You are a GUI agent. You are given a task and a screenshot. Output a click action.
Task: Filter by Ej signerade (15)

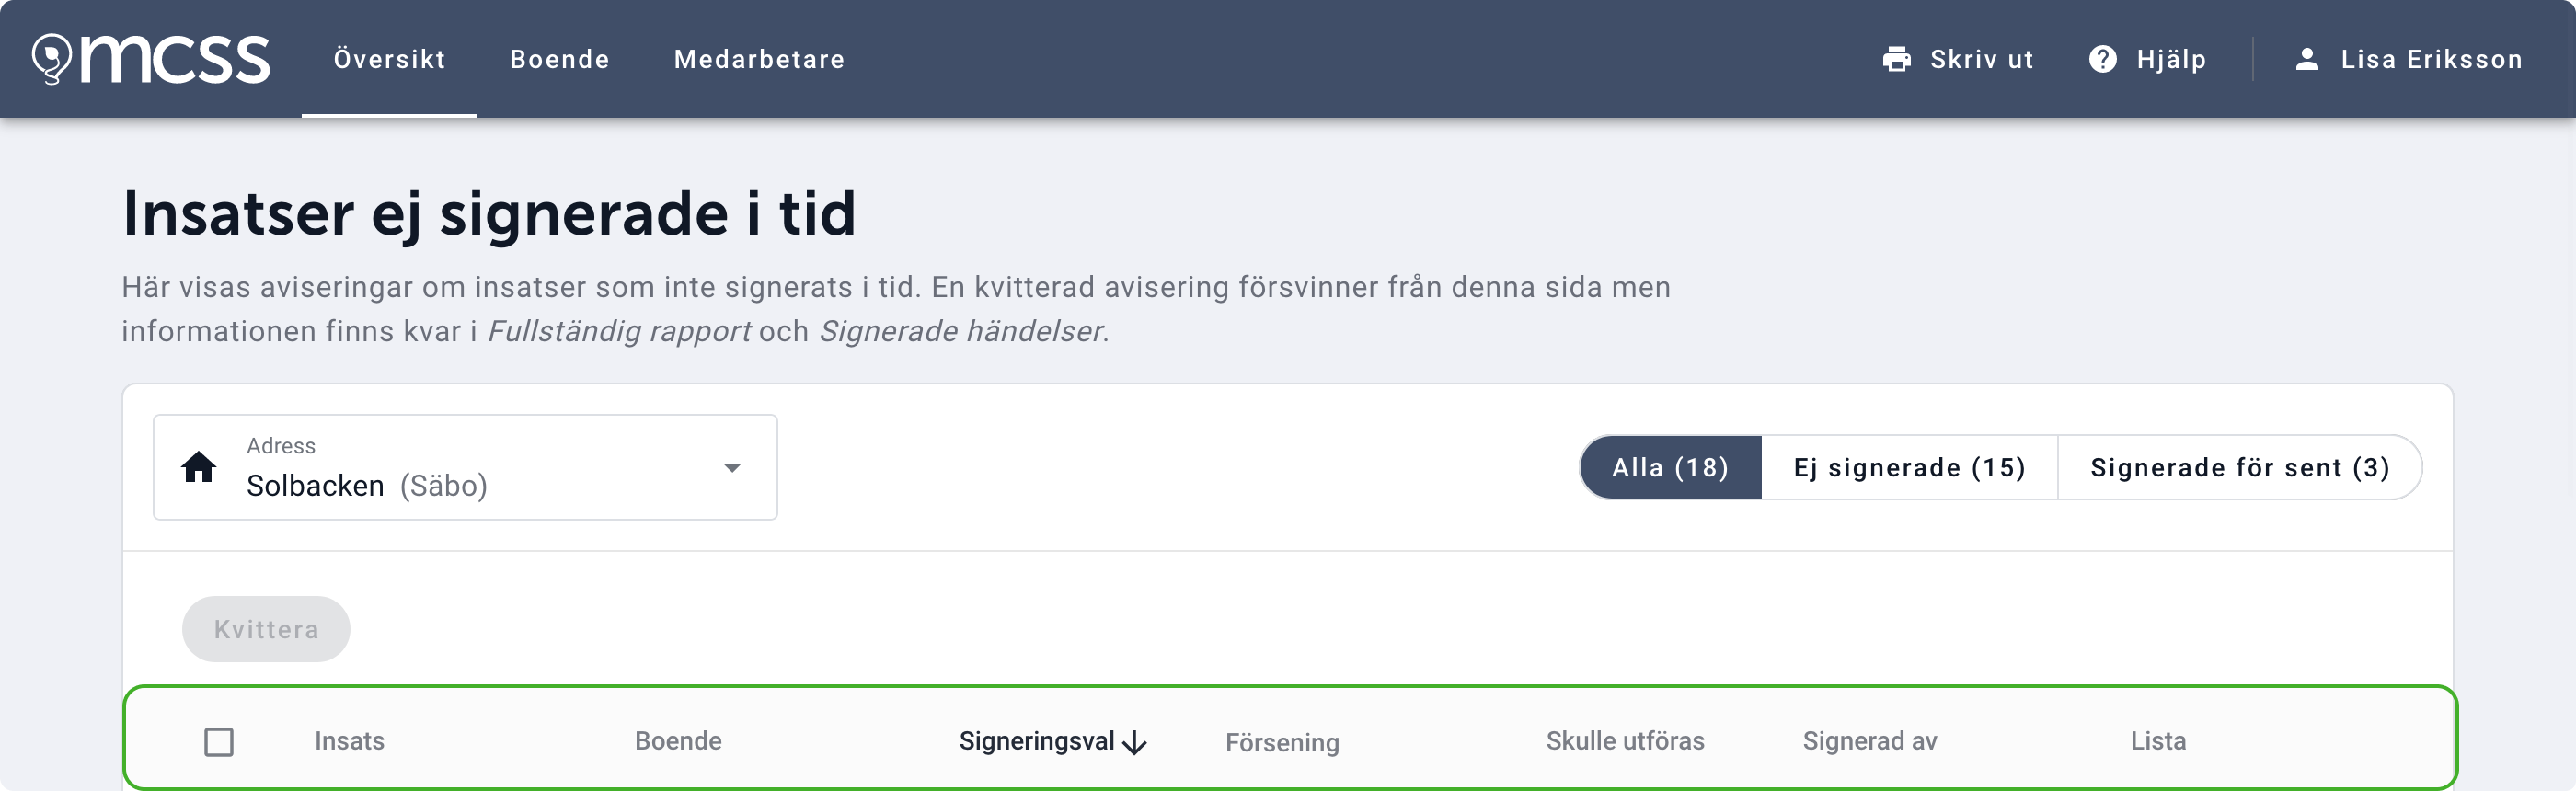1909,467
